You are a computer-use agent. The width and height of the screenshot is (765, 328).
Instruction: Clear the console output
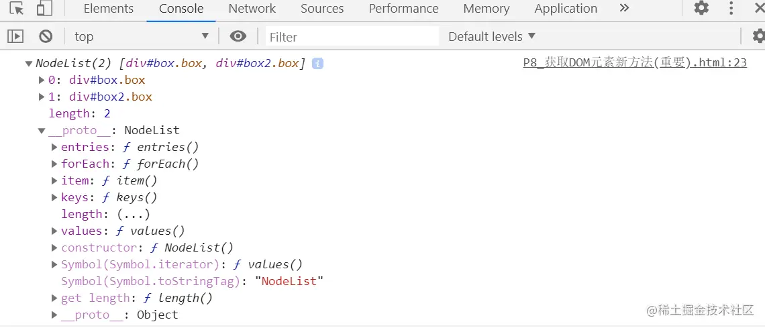[46, 36]
